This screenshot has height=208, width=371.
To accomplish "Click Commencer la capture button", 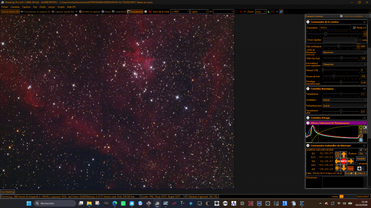I will click(x=35, y=12).
